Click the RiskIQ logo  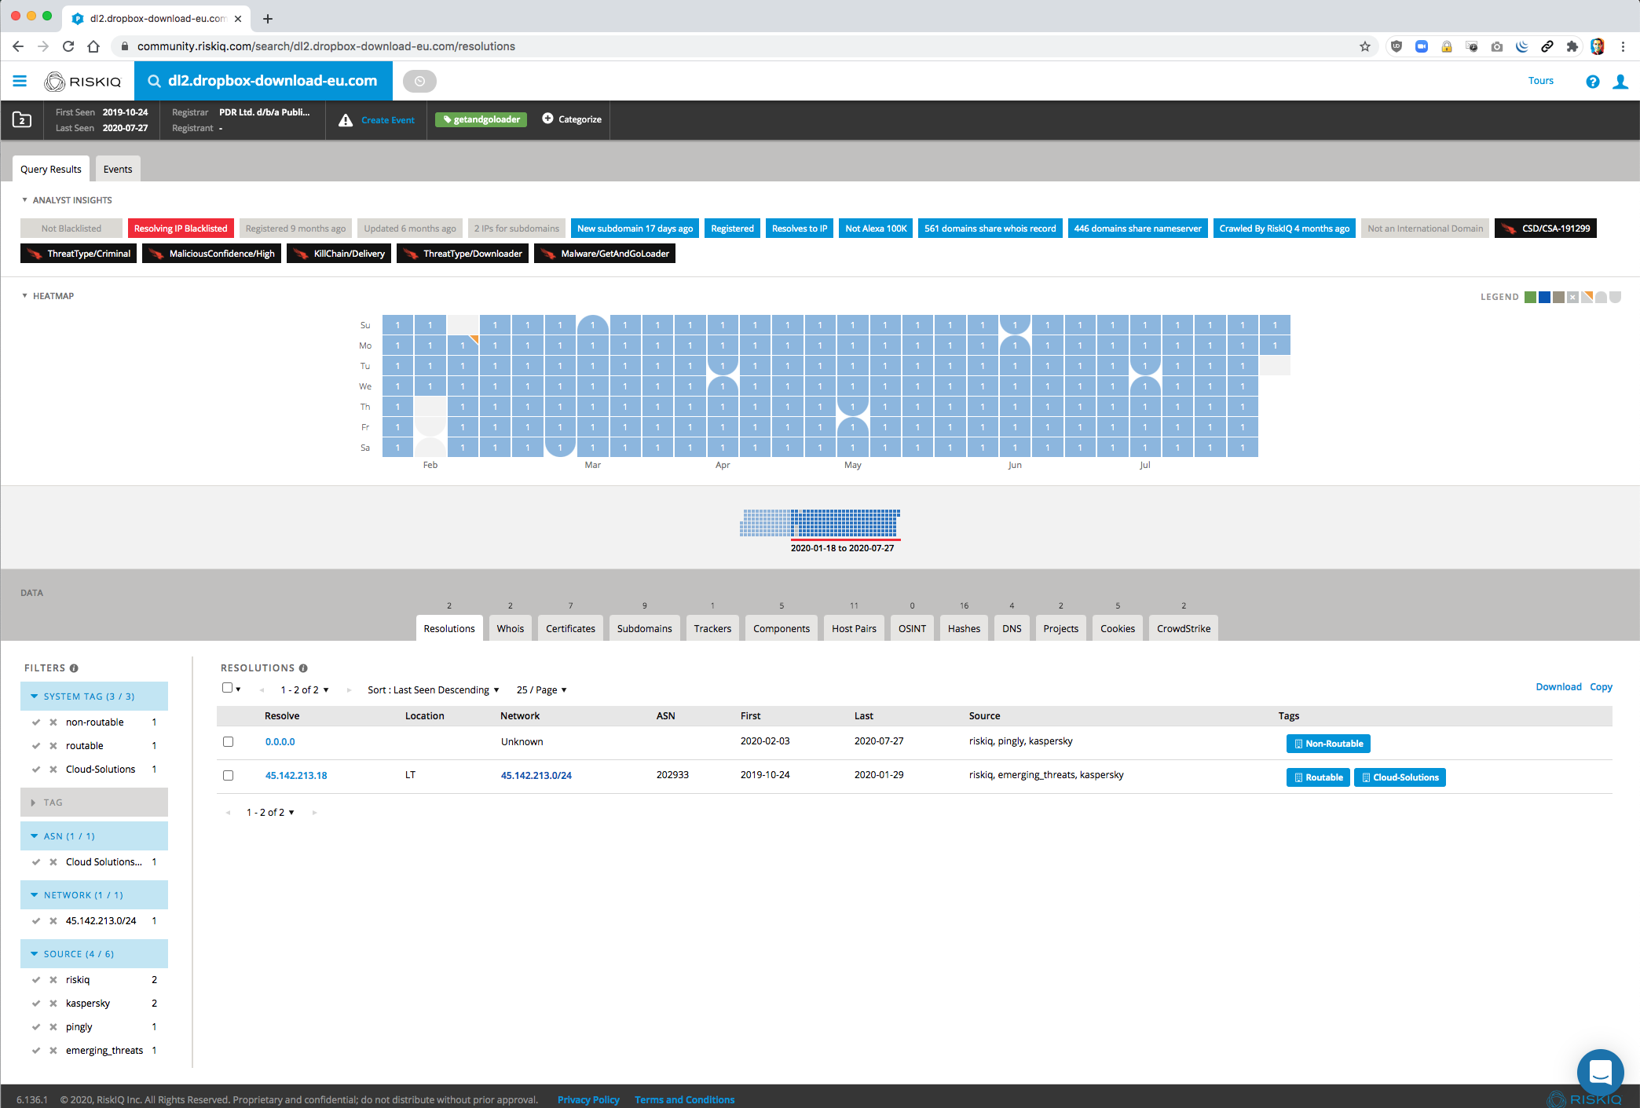click(82, 81)
